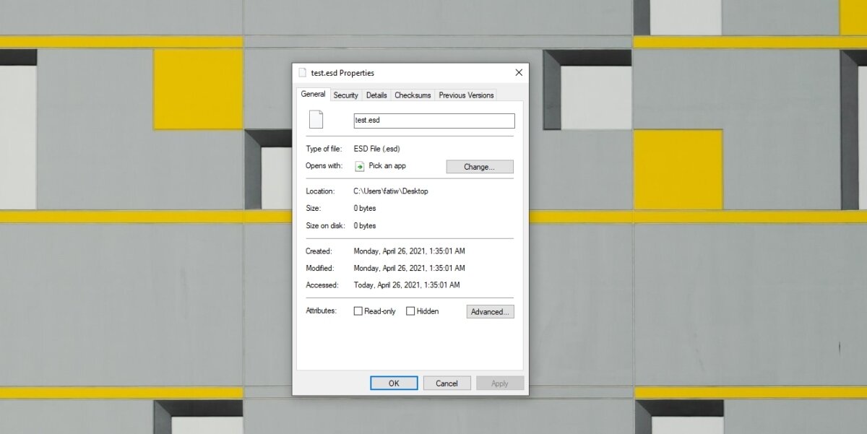Open the Advanced... attributes dialog
Image resolution: width=867 pixels, height=434 pixels.
point(490,312)
